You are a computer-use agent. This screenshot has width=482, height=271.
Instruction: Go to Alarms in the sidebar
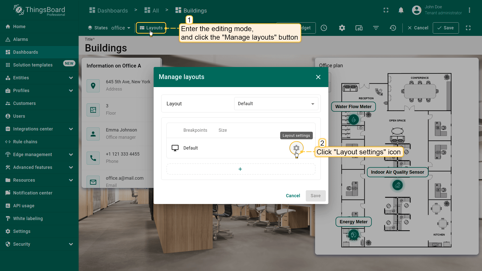21,39
